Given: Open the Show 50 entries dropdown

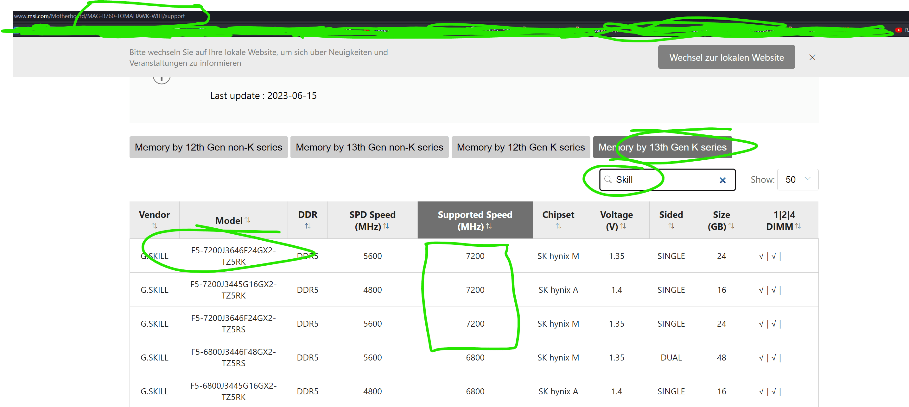Looking at the screenshot, I should click(x=798, y=180).
